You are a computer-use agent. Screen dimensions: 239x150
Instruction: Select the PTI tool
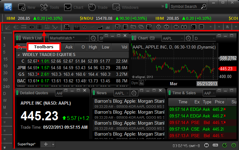pos(47,27)
